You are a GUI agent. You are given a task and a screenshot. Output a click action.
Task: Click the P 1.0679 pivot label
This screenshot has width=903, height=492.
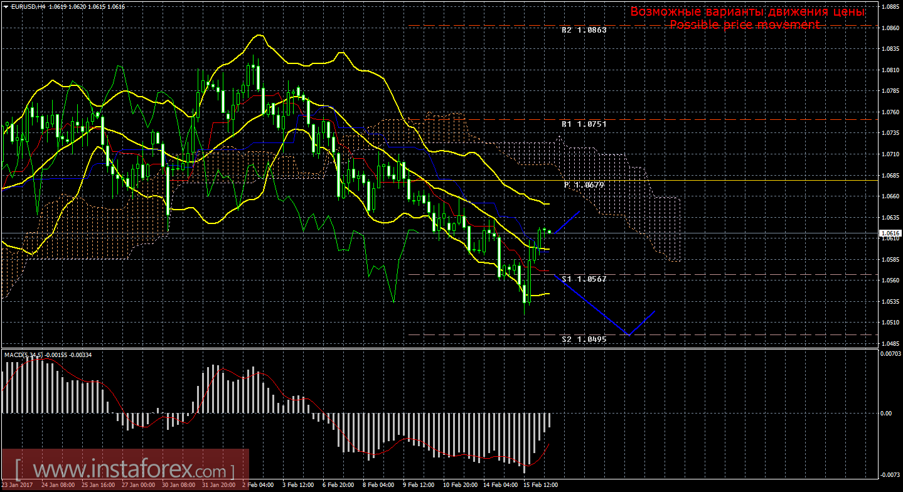(584, 185)
